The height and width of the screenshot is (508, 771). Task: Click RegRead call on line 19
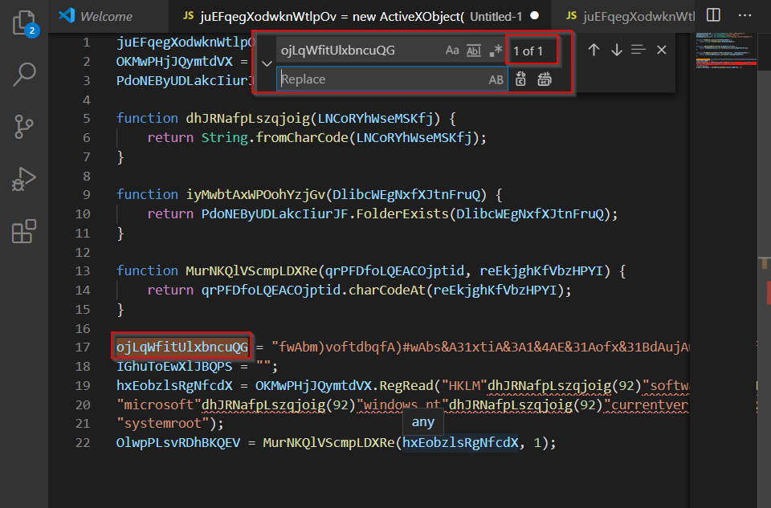click(x=406, y=385)
